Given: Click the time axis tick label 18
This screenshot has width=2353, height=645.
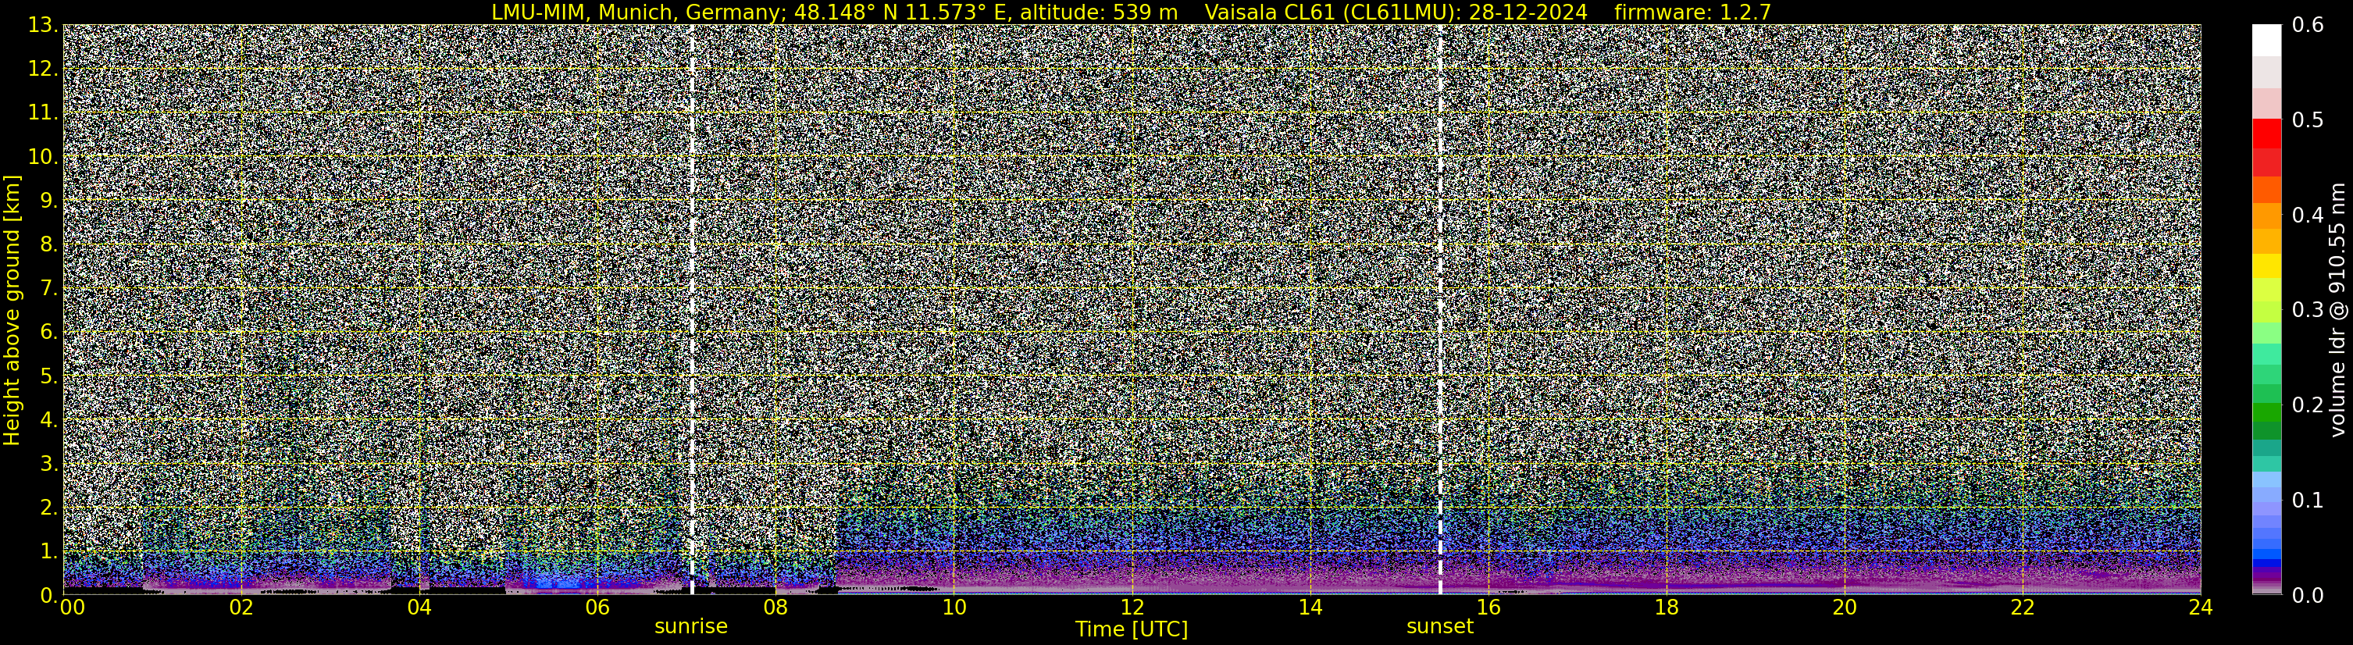Looking at the screenshot, I should point(1666,608).
